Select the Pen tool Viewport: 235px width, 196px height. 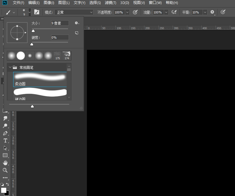click(5, 133)
